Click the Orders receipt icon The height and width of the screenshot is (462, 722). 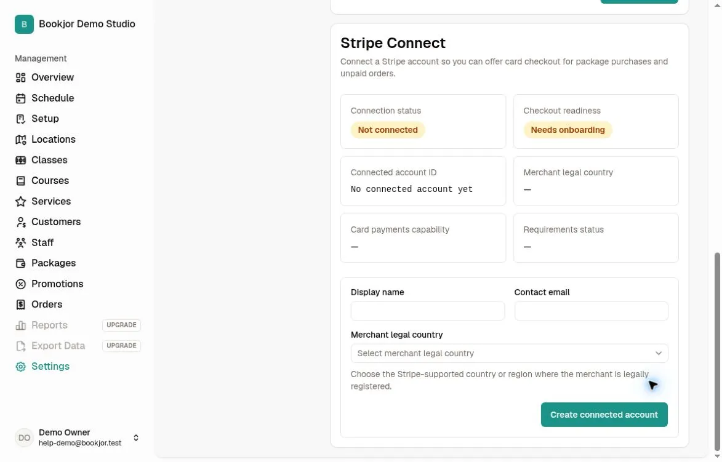pos(21,305)
